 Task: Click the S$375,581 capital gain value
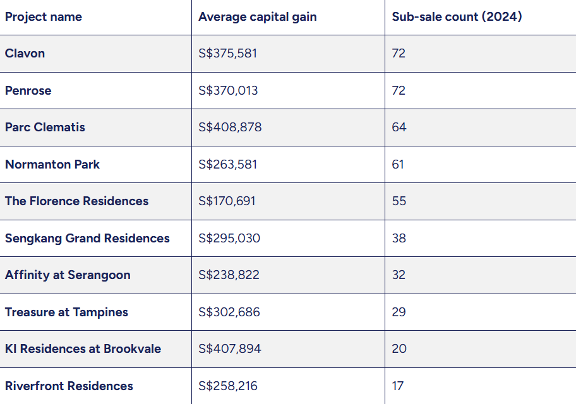[227, 54]
